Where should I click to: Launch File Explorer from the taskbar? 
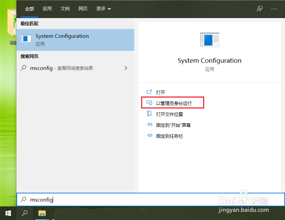(42, 213)
